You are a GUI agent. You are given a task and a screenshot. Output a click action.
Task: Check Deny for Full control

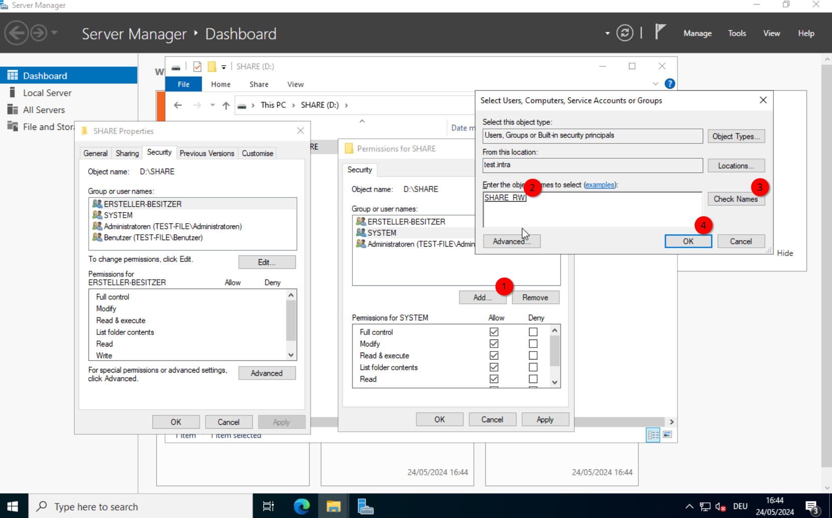click(x=533, y=332)
